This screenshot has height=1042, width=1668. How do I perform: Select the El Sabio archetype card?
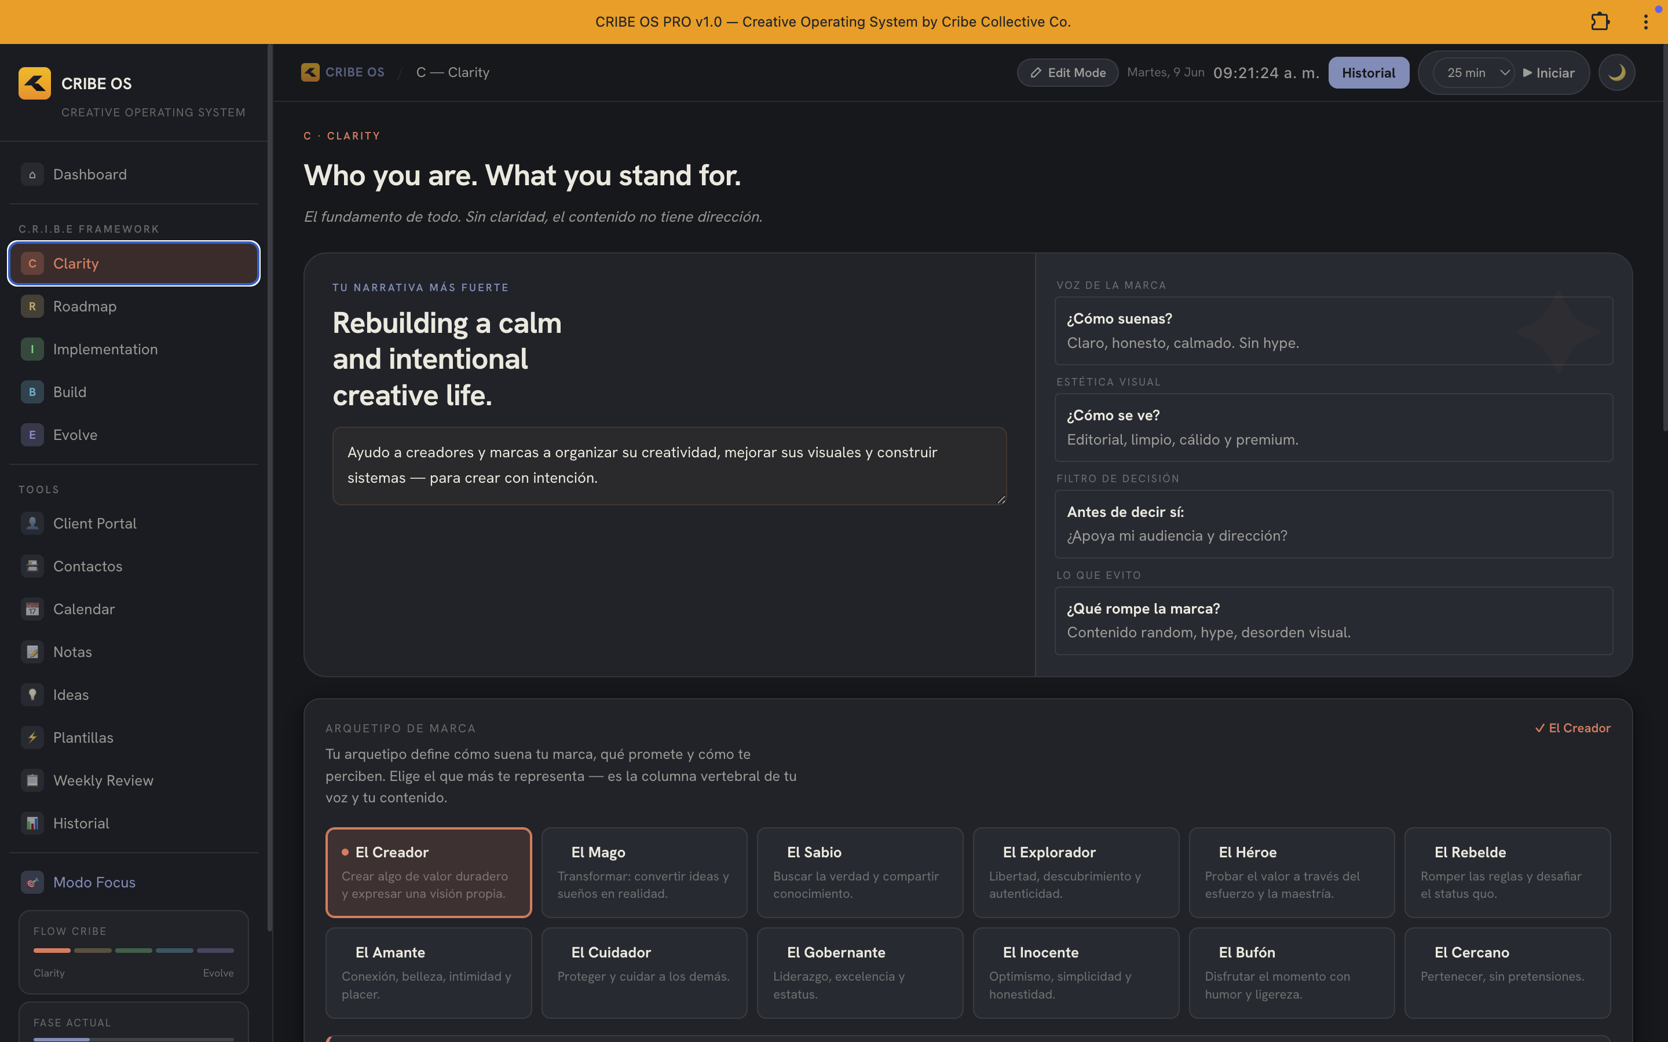[860, 872]
